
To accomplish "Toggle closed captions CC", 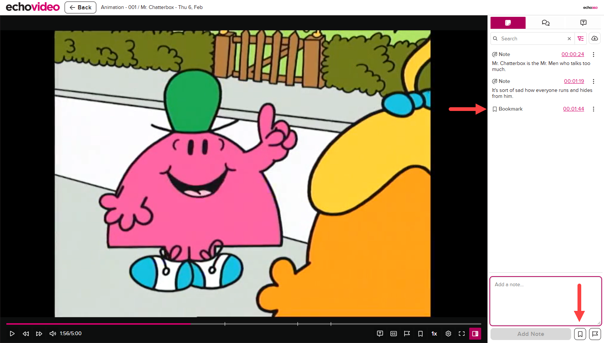I will 393,334.
